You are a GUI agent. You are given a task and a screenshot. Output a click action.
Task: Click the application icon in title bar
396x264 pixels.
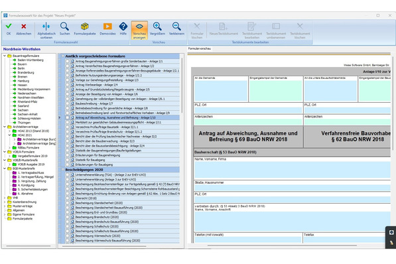[5, 15]
